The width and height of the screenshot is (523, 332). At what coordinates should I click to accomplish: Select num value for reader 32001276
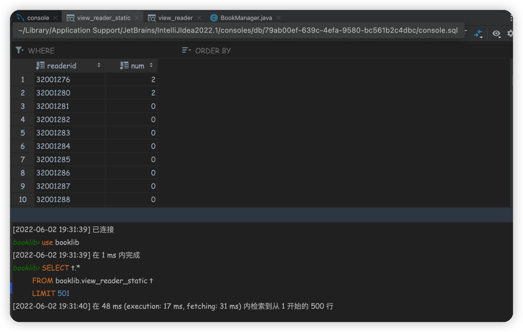tap(131, 80)
